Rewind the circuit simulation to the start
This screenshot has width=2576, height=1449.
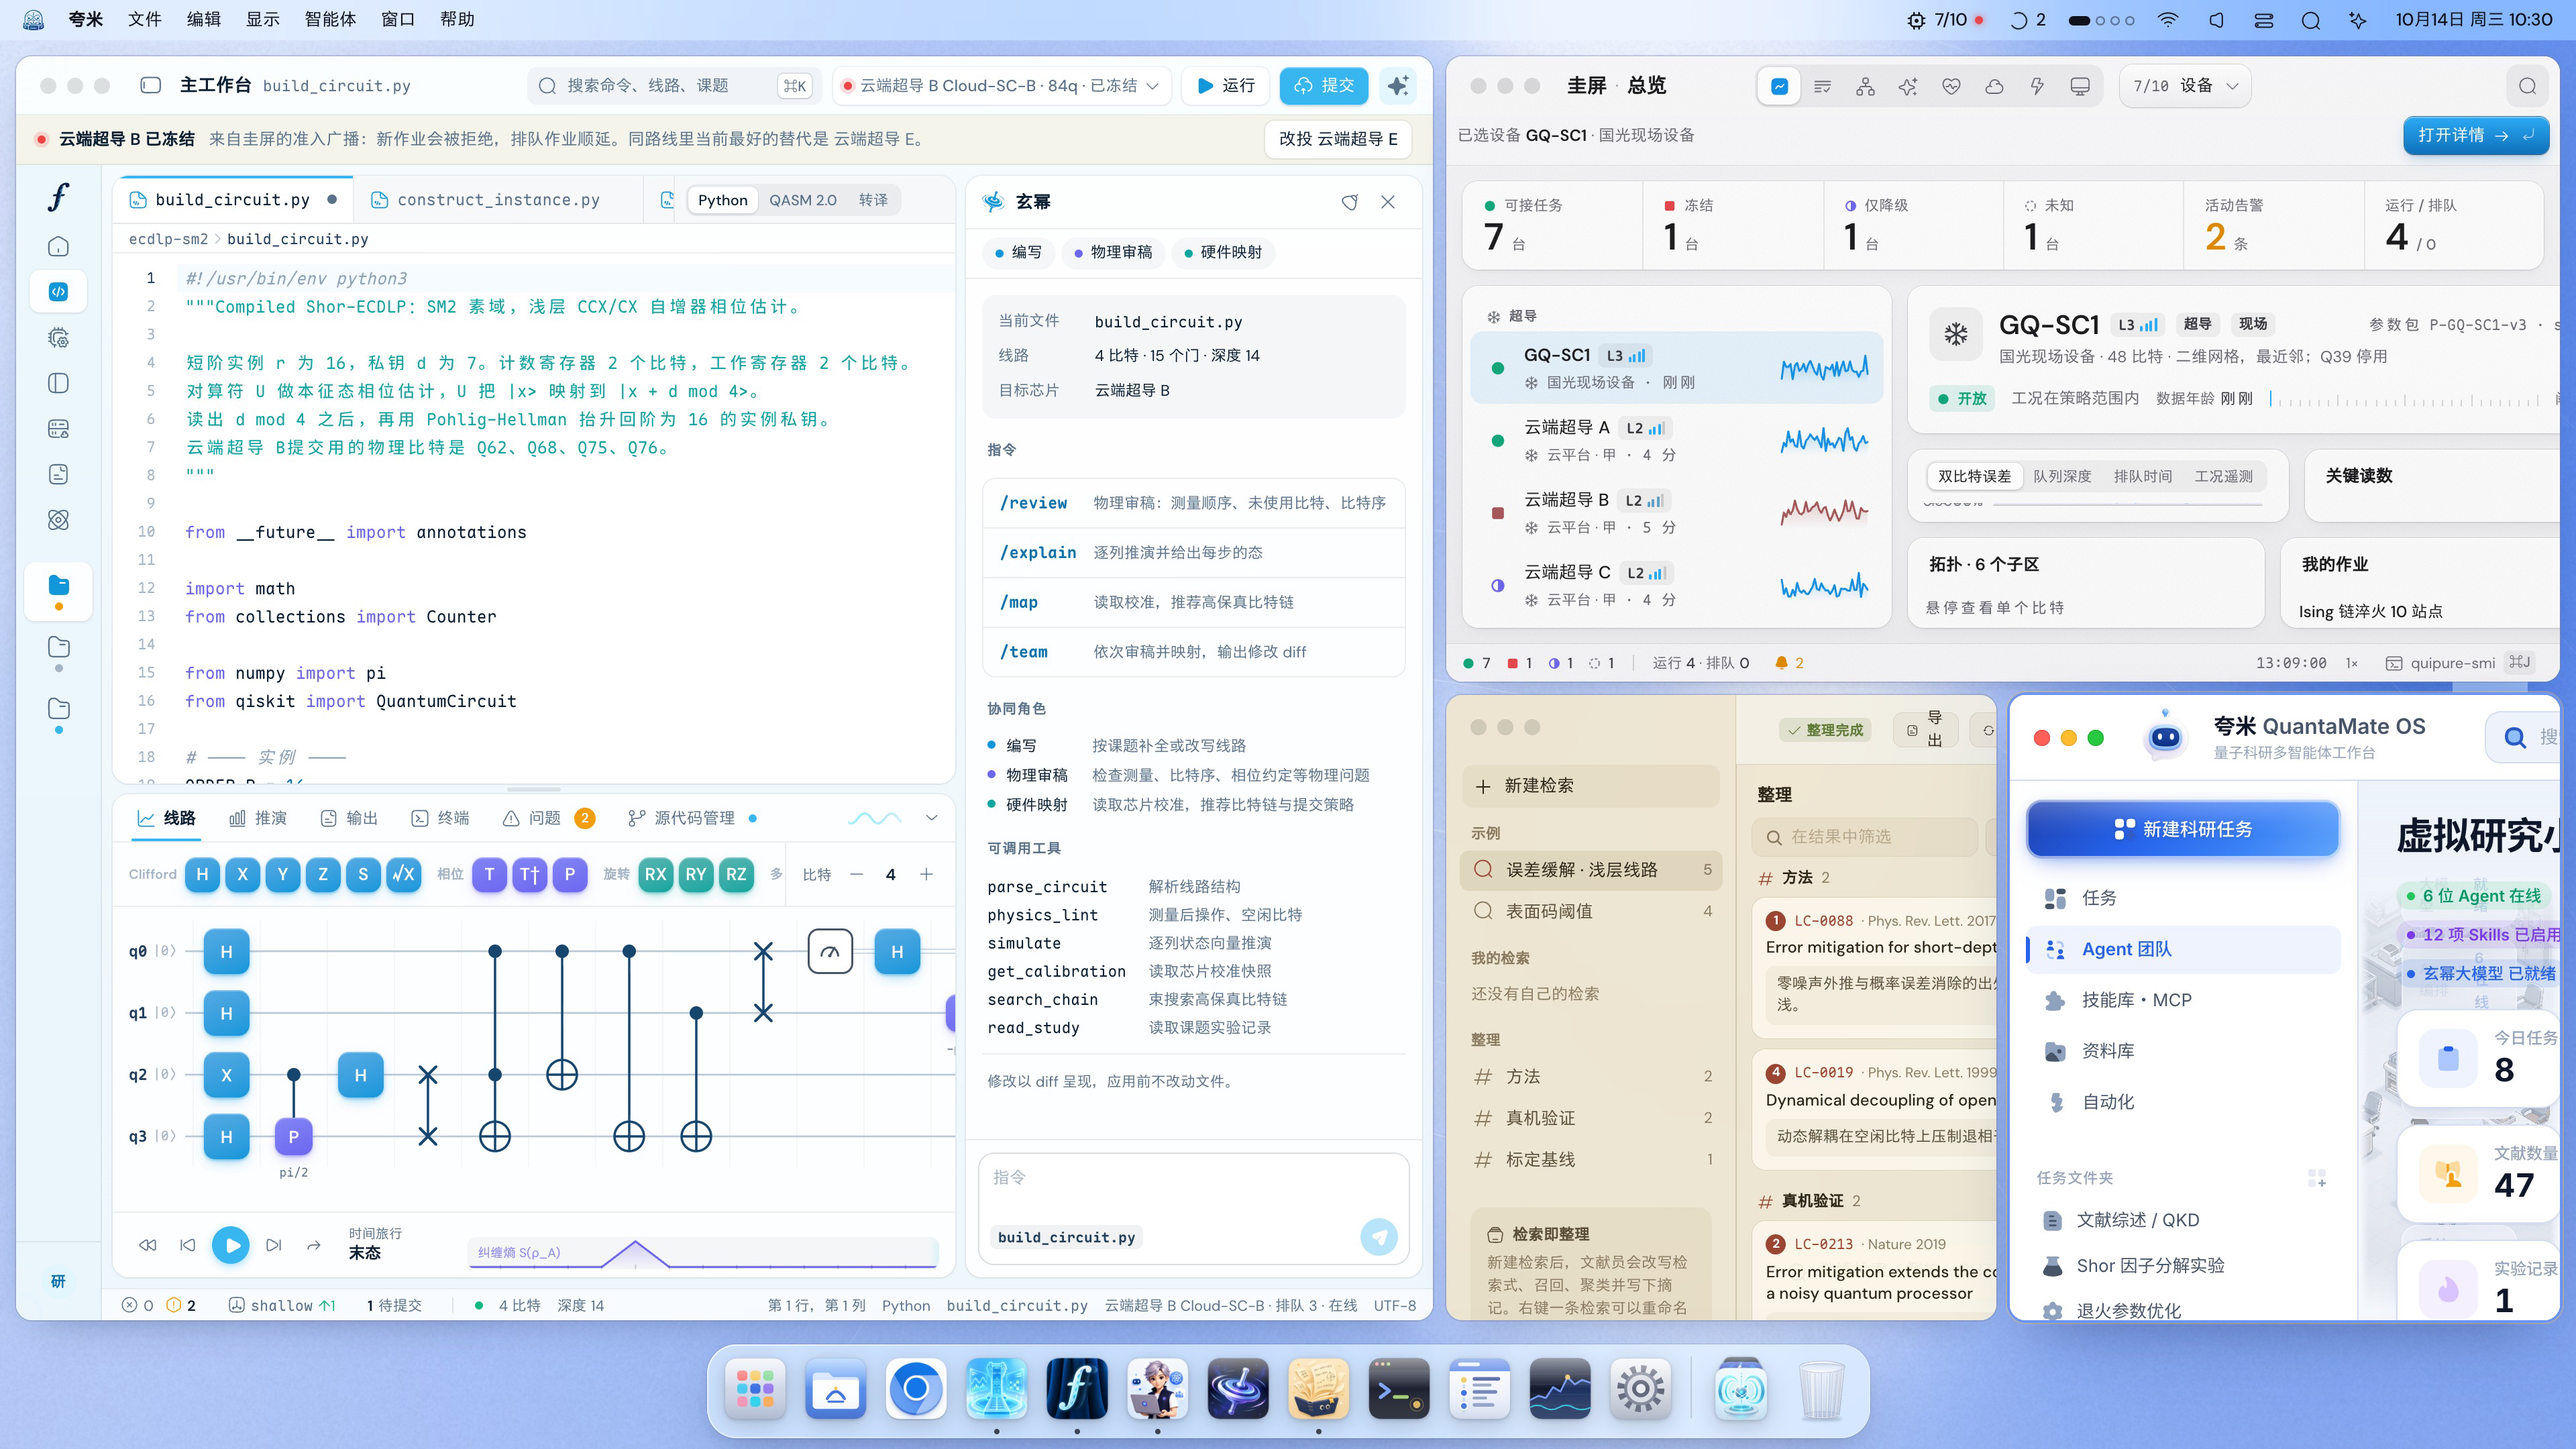coord(148,1245)
